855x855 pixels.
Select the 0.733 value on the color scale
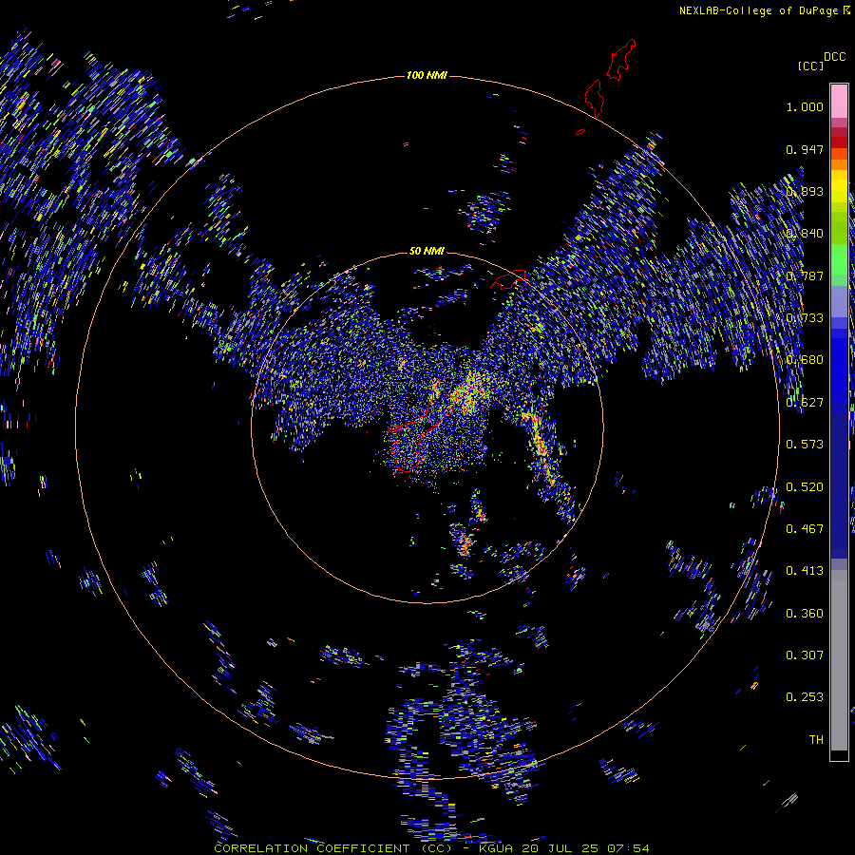805,318
